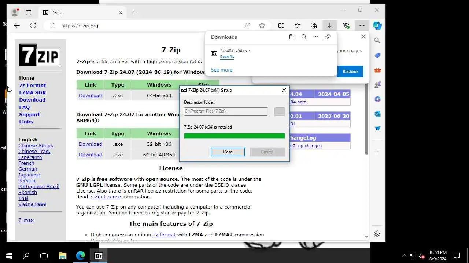Open Task View on taskbar

tap(44, 256)
